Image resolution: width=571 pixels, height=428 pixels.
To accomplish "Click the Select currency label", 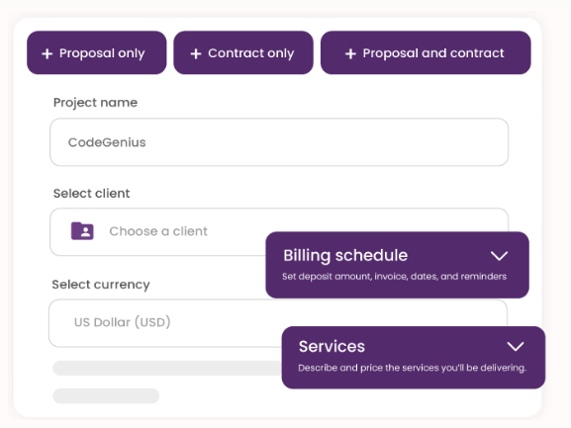I will pyautogui.click(x=101, y=285).
